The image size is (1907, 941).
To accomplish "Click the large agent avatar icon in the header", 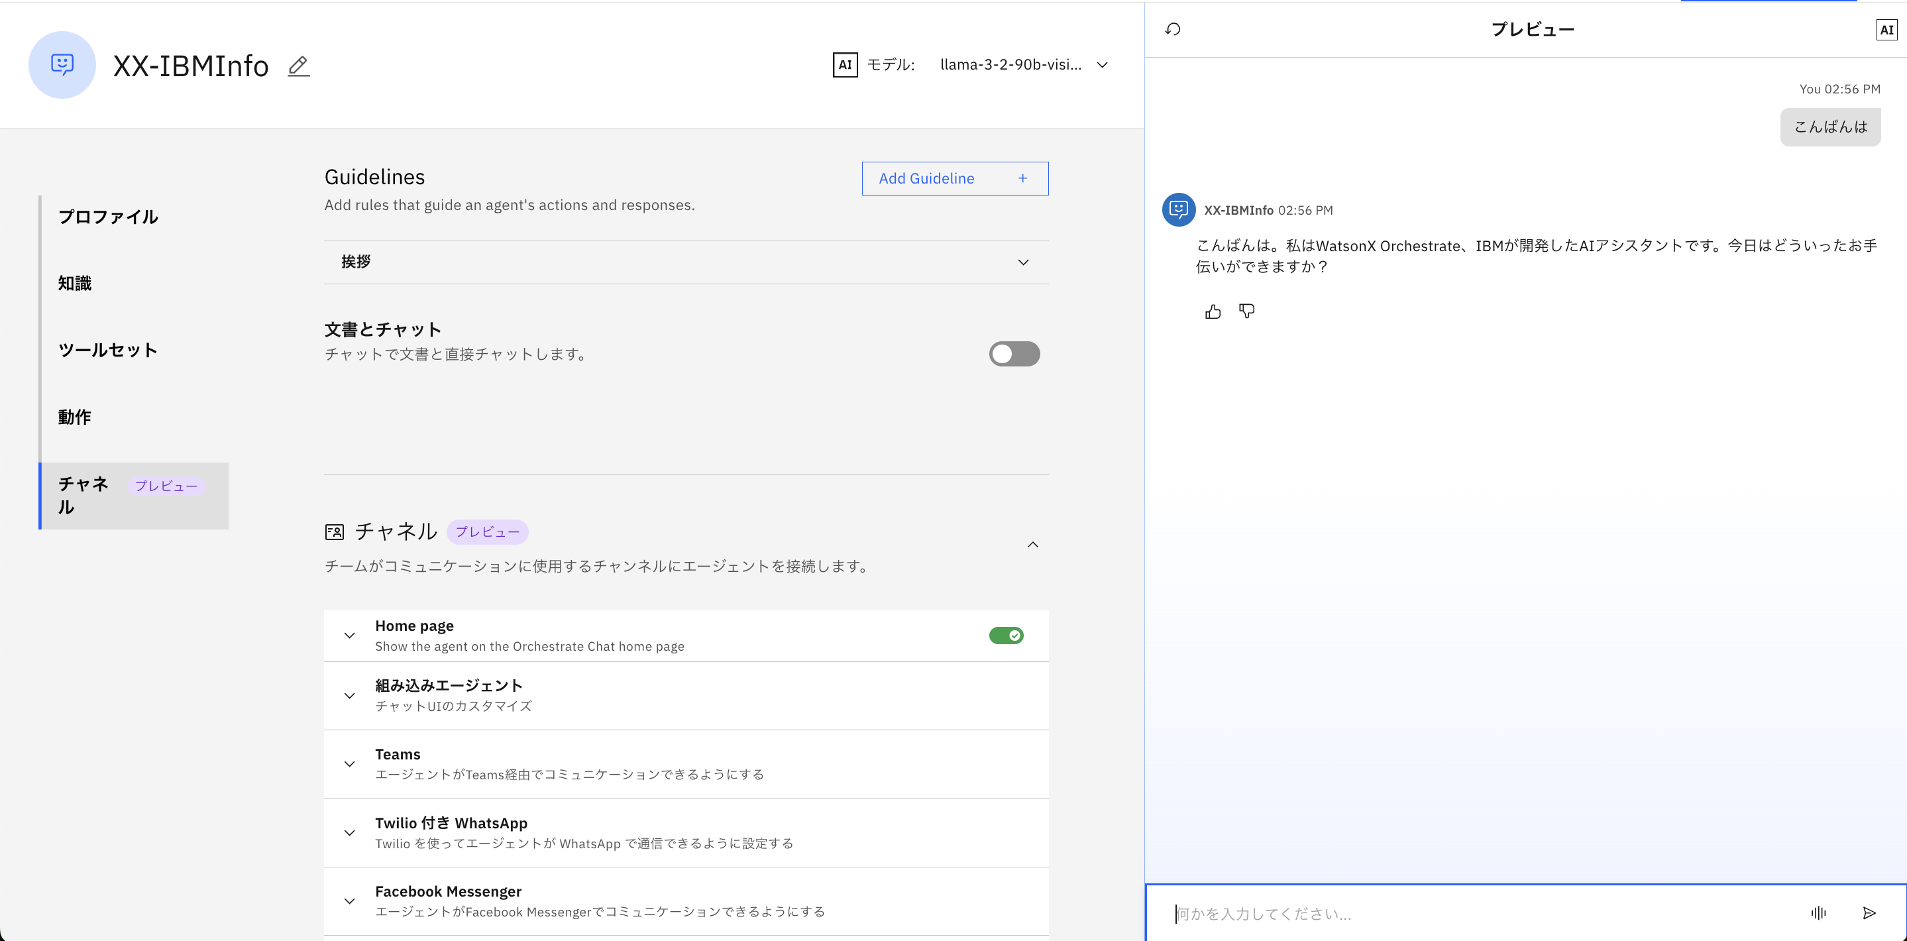I will pos(62,65).
